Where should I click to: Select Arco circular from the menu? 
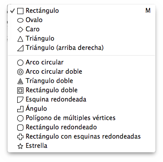pyautogui.click(x=81, y=62)
